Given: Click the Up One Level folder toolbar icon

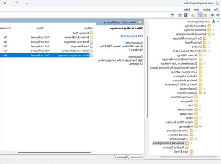Looking at the screenshot, I should [x=205, y=15].
